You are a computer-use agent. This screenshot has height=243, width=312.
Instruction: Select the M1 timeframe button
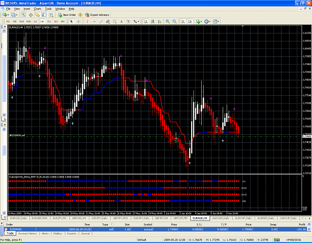coord(8,21)
